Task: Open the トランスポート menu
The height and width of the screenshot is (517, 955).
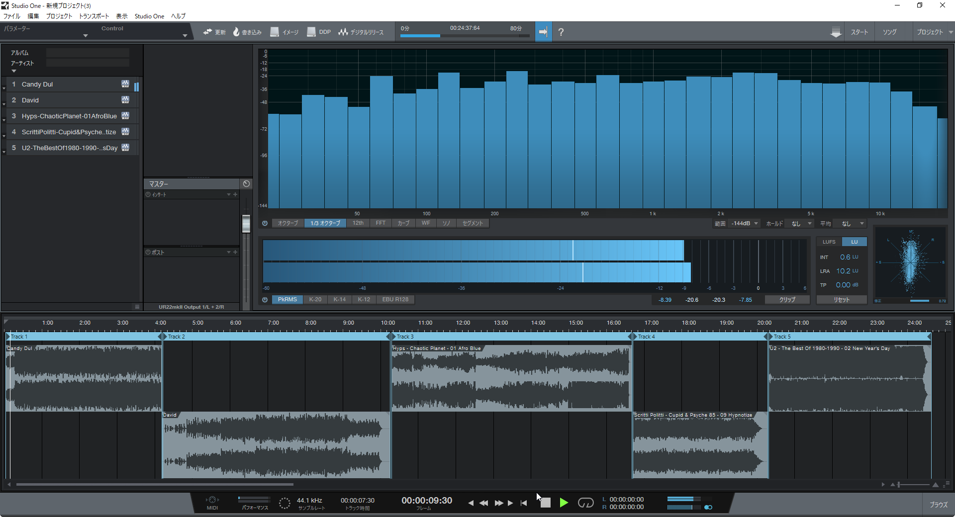Action: coord(94,16)
